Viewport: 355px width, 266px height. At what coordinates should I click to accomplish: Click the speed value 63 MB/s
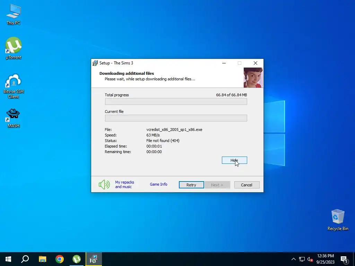(153, 135)
